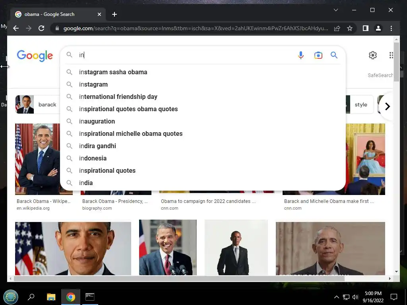The image size is (407, 305).
Task: Select the indira gandhi suggestion
Action: click(x=203, y=146)
